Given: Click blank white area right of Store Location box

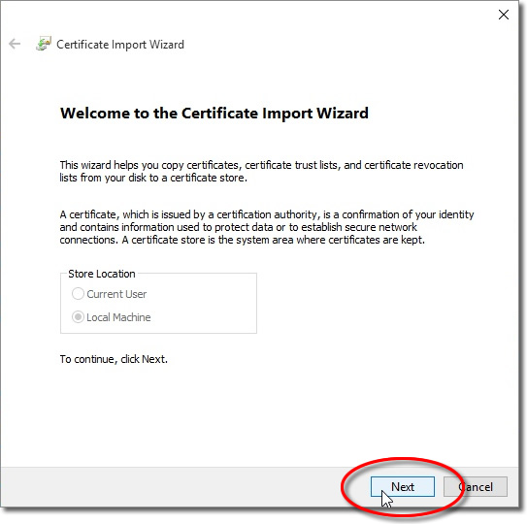Looking at the screenshot, I should coord(370,303).
